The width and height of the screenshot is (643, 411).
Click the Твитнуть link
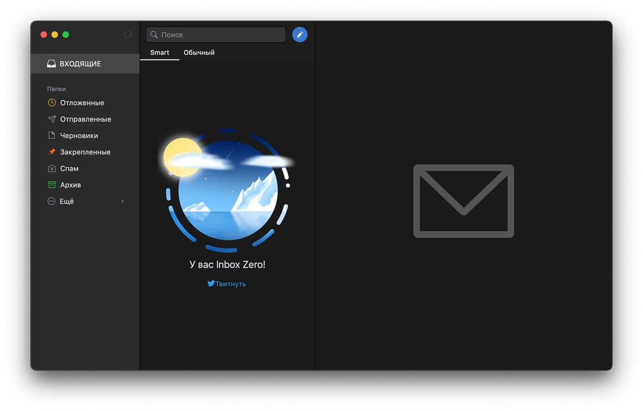click(x=230, y=284)
